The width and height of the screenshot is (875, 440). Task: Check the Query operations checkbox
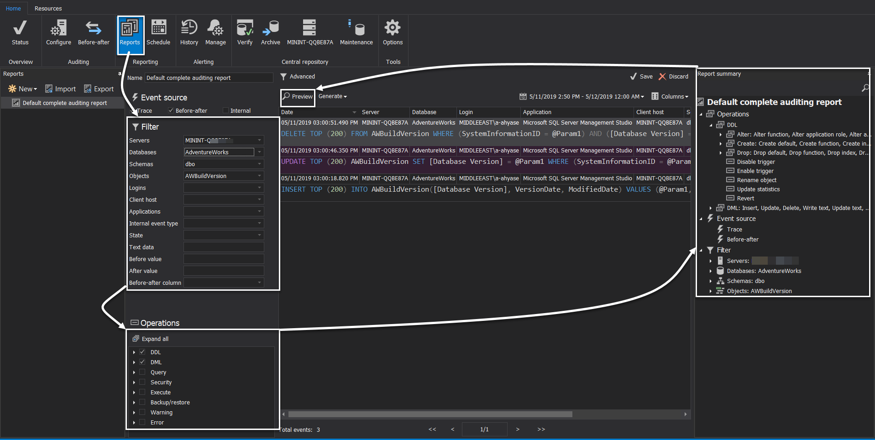(x=142, y=372)
